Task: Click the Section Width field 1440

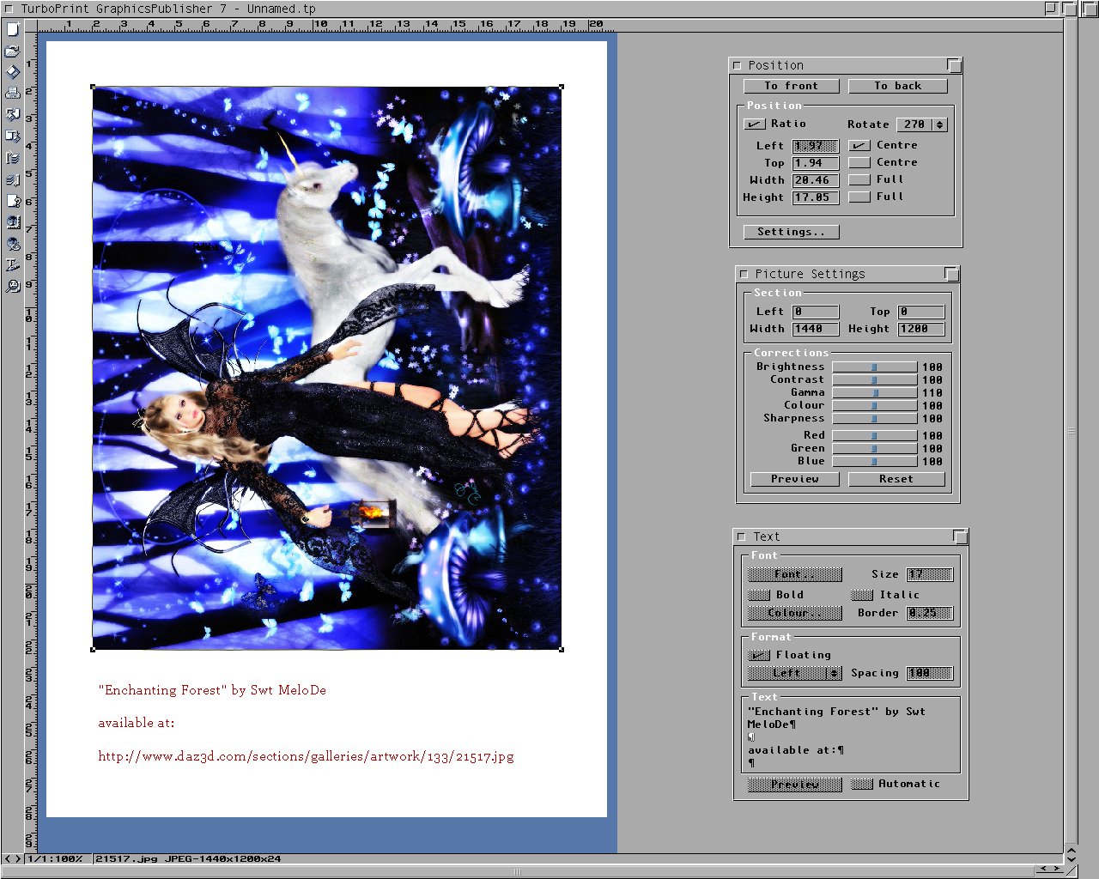Action: pyautogui.click(x=816, y=329)
